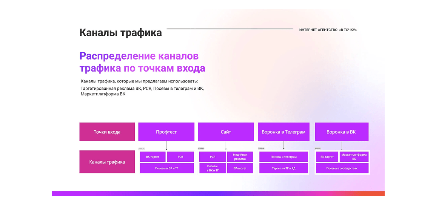Click the Медийная реклама box

[x=240, y=157]
